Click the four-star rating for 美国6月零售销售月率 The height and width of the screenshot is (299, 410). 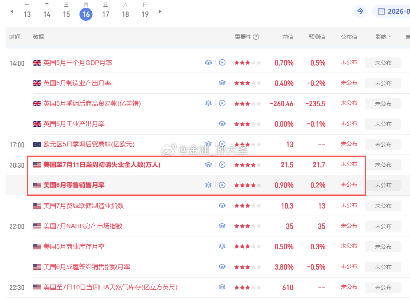[248, 185]
